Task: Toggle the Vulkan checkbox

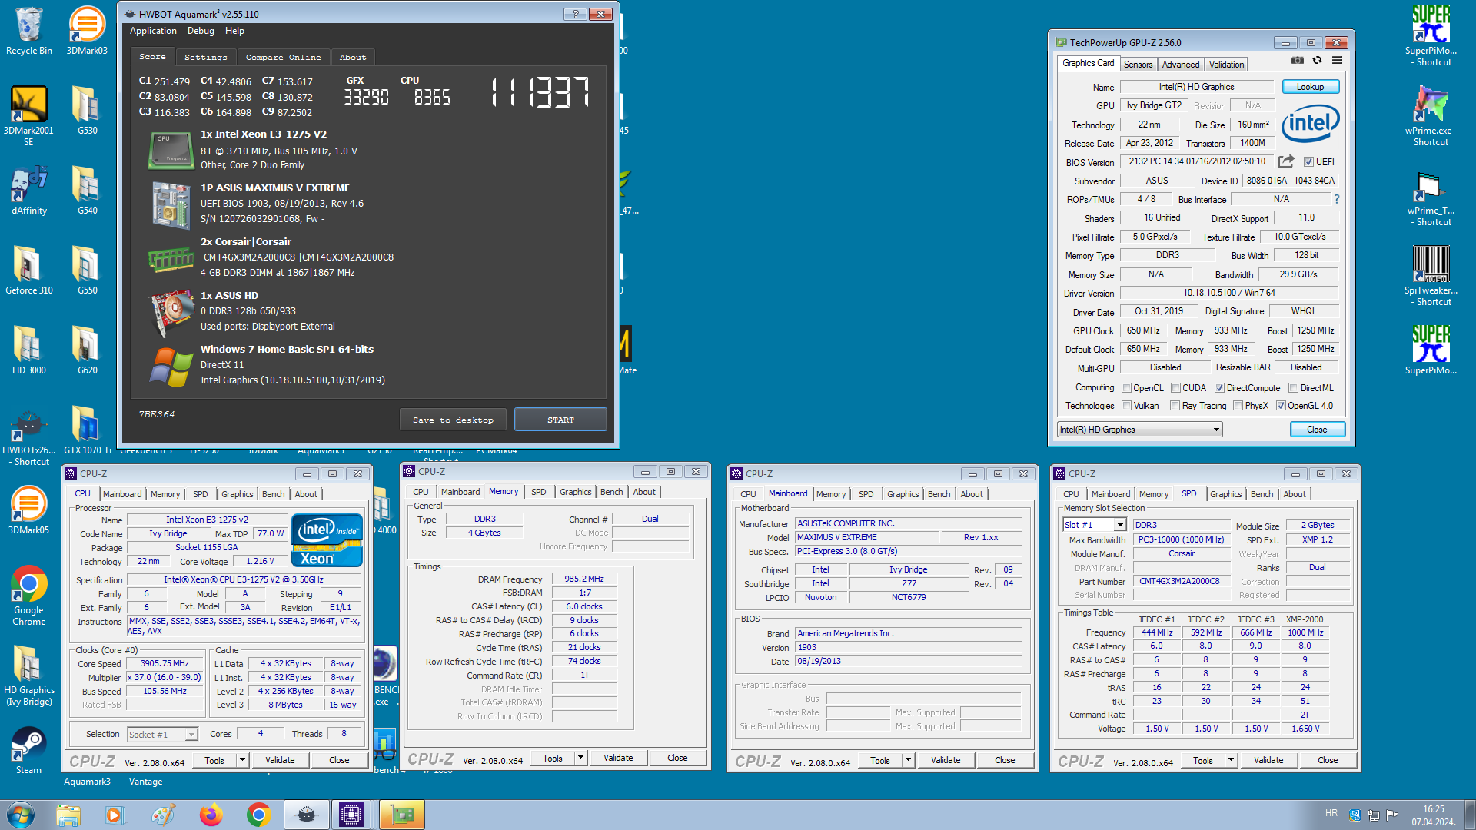Action: click(x=1126, y=406)
